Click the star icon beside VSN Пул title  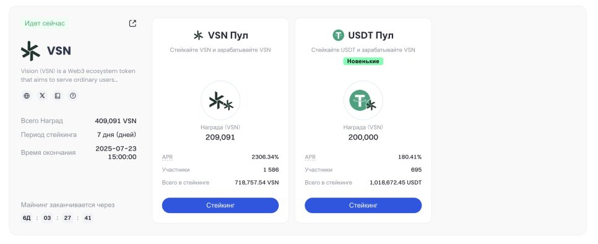tap(198, 35)
